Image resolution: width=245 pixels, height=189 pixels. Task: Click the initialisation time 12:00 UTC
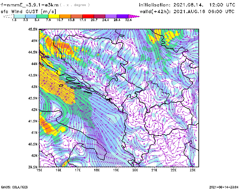(x=222, y=5)
